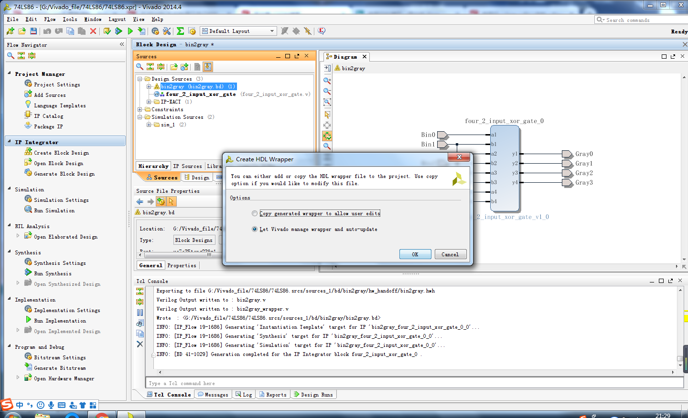The image size is (688, 418).
Task: Toggle the highlighted gear button in Source File Properties
Action: (x=161, y=202)
